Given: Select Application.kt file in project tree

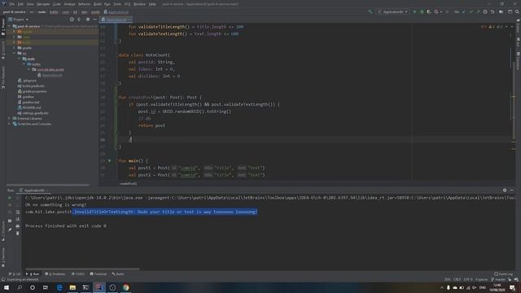Looking at the screenshot, I should pos(50,75).
